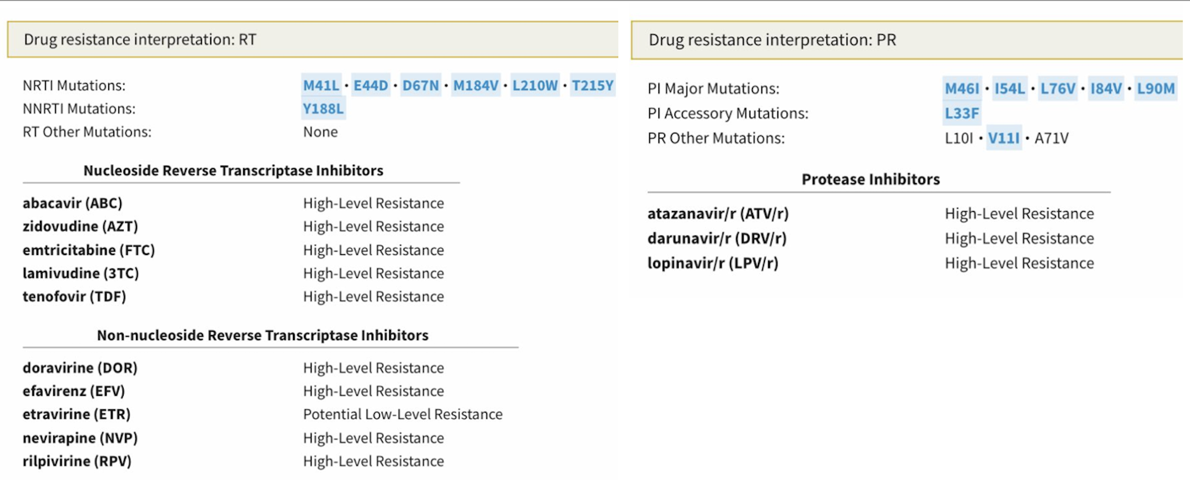Viewport: 1190px width, 480px height.
Task: Click the 'Drug resistance interpretation: RT' header
Action: pos(140,39)
